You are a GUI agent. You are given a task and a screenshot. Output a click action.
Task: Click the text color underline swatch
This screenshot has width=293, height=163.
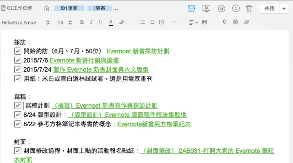click(x=111, y=22)
